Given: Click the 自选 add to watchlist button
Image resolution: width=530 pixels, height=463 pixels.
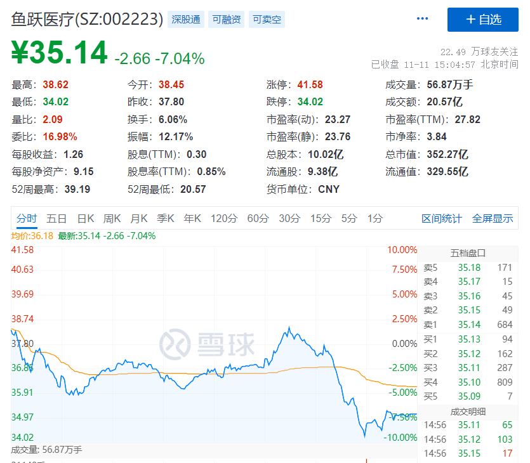Looking at the screenshot, I should pos(483,20).
